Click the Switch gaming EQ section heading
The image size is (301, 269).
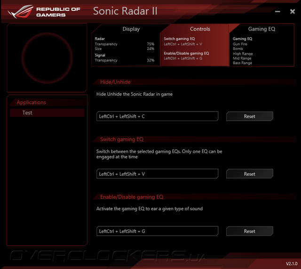point(122,139)
